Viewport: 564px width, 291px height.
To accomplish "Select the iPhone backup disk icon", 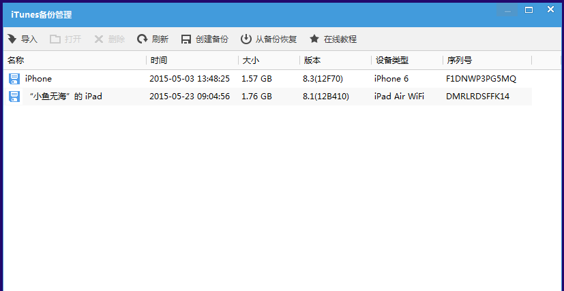I will [14, 79].
